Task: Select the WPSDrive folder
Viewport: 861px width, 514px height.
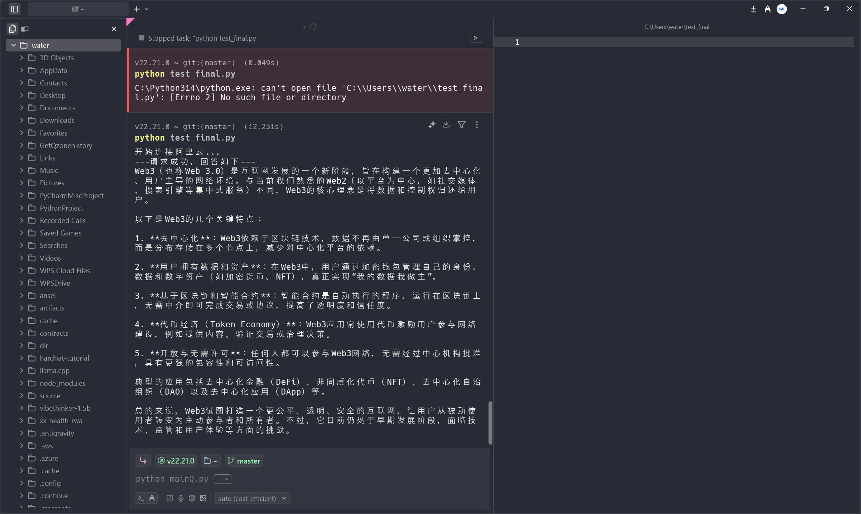Action: [64, 283]
